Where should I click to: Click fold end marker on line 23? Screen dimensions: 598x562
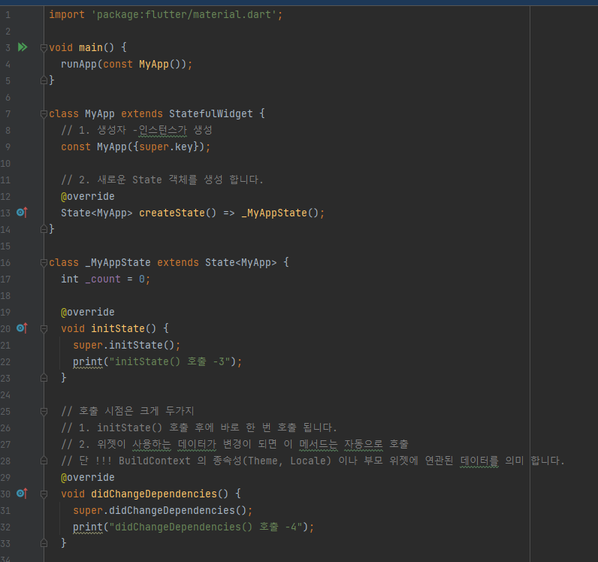coord(44,378)
